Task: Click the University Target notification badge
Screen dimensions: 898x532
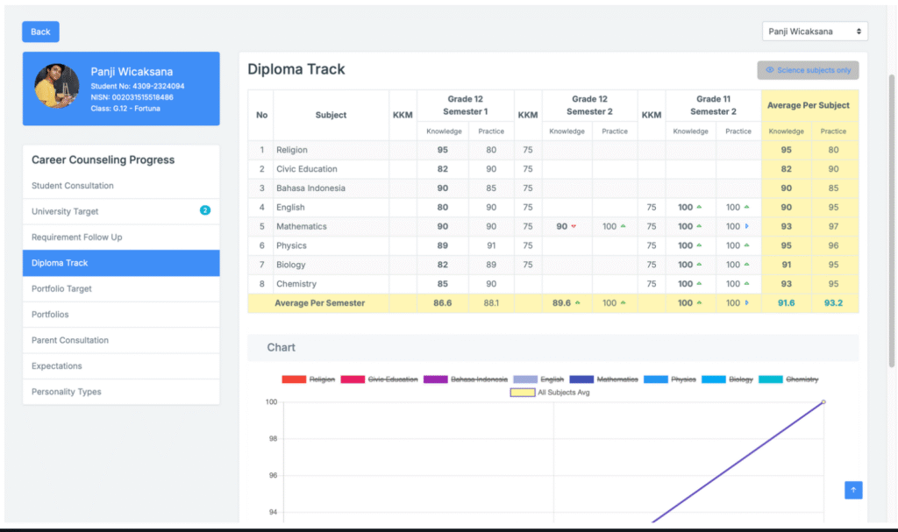Action: (204, 211)
